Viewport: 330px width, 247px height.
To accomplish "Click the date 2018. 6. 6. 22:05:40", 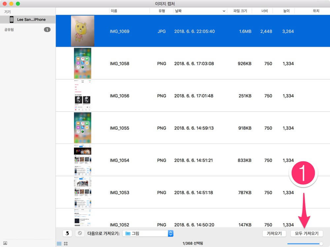I will tap(194, 31).
